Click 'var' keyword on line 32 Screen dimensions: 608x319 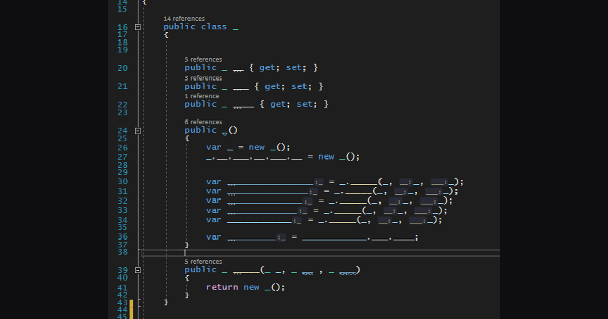(x=214, y=200)
